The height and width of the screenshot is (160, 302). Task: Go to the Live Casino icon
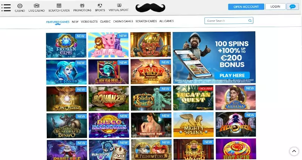pyautogui.click(x=37, y=6)
